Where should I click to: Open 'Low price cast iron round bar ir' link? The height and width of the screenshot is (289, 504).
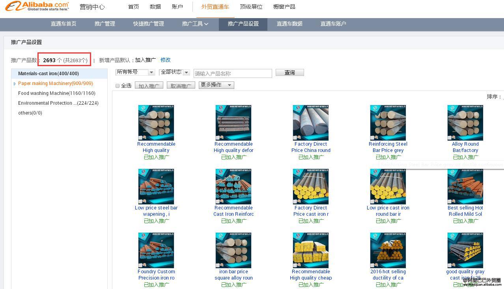coord(388,211)
